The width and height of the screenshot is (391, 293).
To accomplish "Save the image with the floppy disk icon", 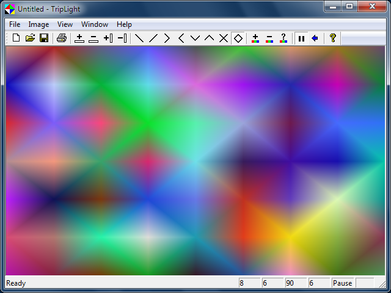I will point(44,38).
